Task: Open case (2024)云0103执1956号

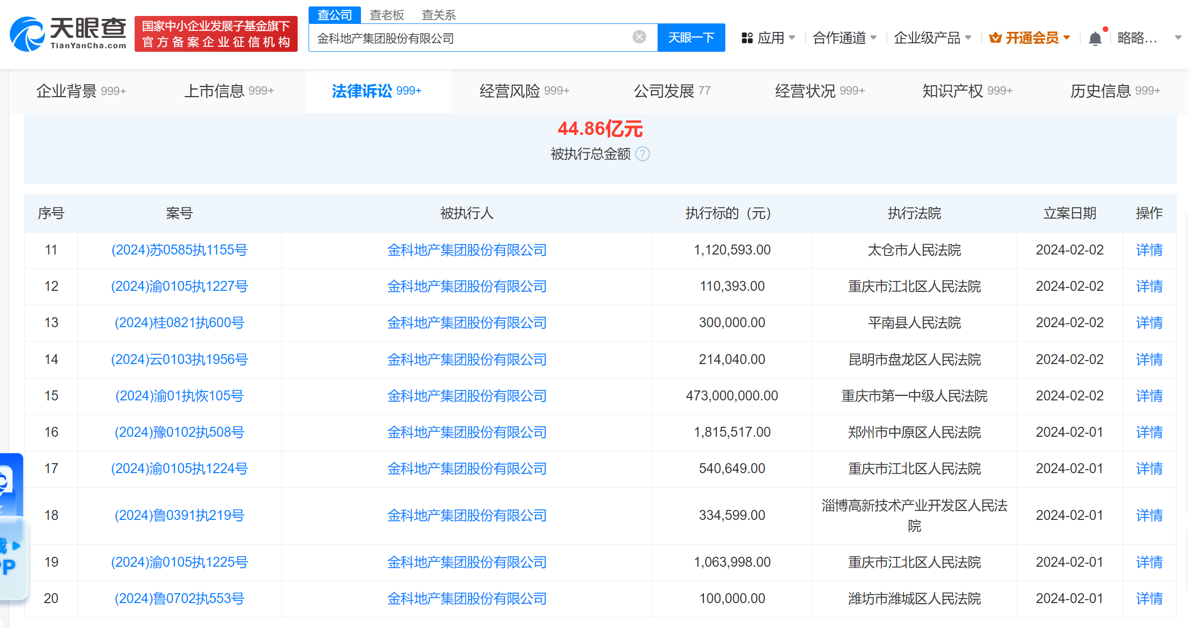Action: (179, 360)
